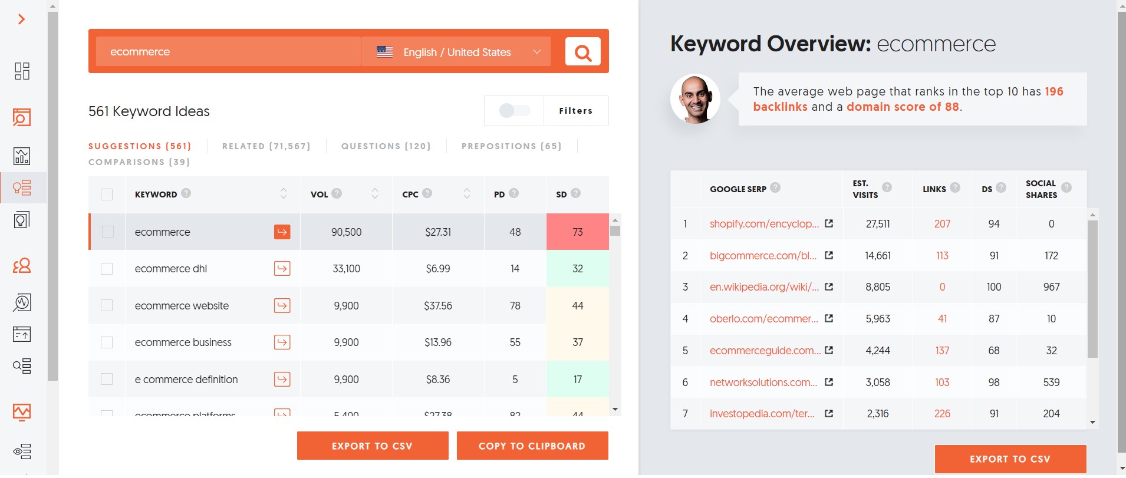Tick checkbox for e commerce definition row

[107, 379]
